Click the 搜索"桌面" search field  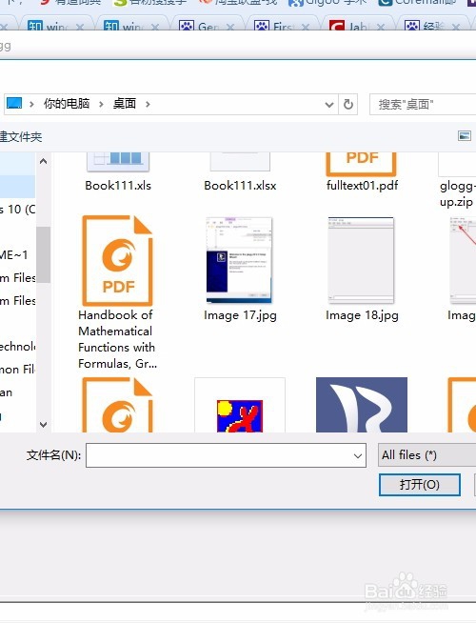click(423, 105)
